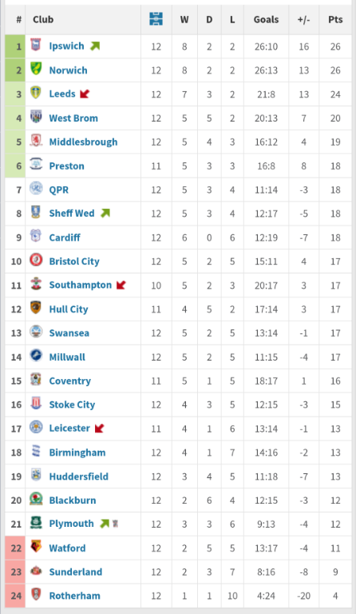Open the West Brom team link
This screenshot has height=614, width=356.
73,118
